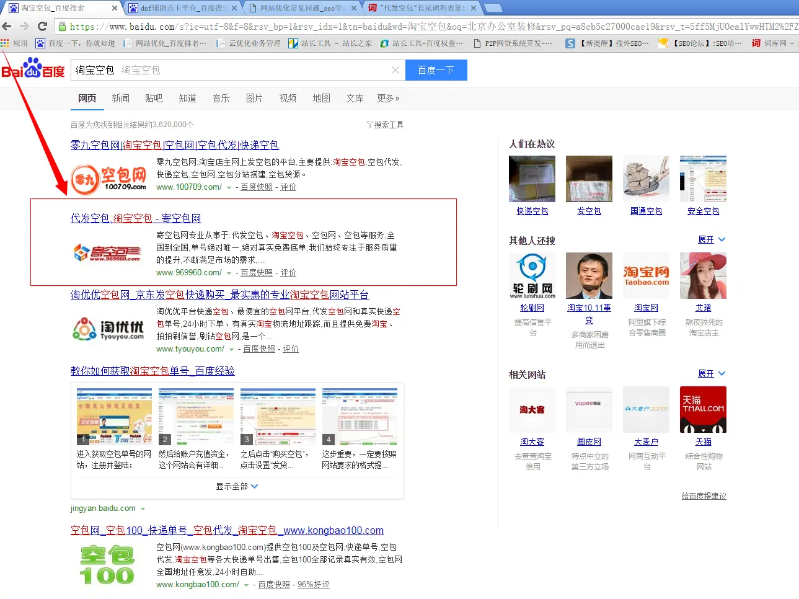Click 给百度提建议 link
This screenshot has width=799, height=599.
pos(704,496)
